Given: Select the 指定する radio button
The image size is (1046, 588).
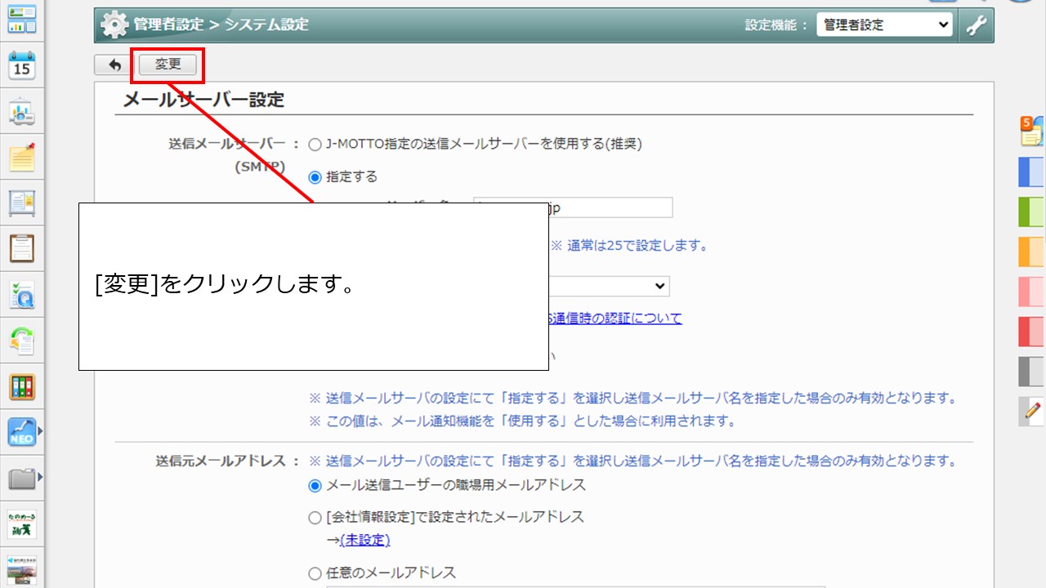Looking at the screenshot, I should 315,177.
